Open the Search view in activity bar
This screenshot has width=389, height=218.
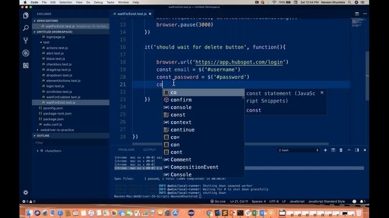(x=26, y=28)
